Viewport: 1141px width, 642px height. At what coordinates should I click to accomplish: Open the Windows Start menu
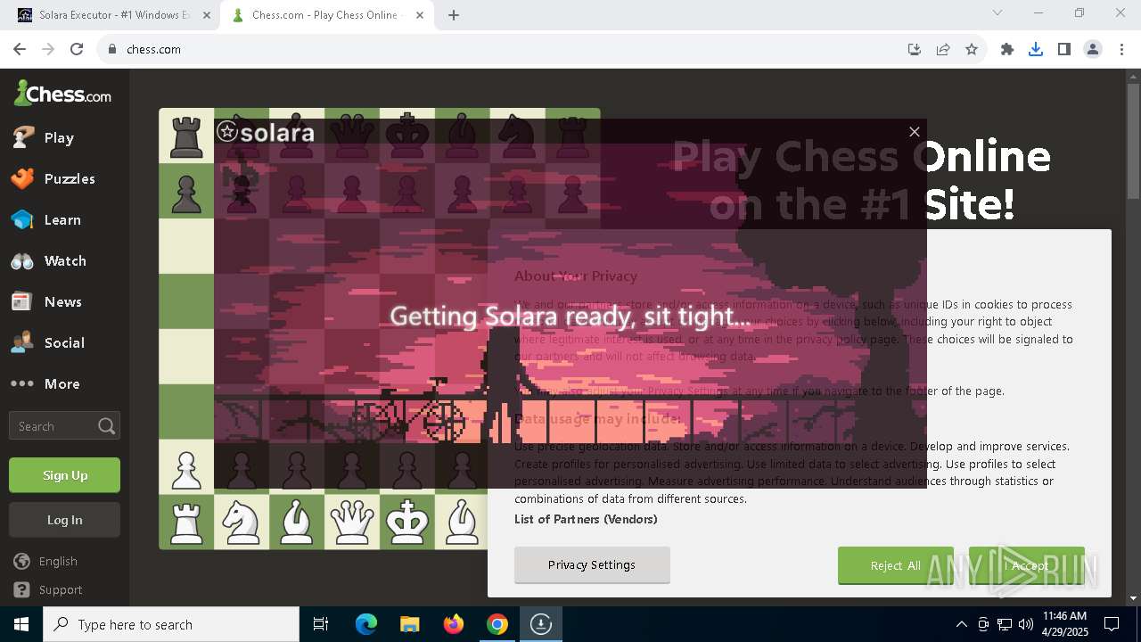click(x=21, y=624)
